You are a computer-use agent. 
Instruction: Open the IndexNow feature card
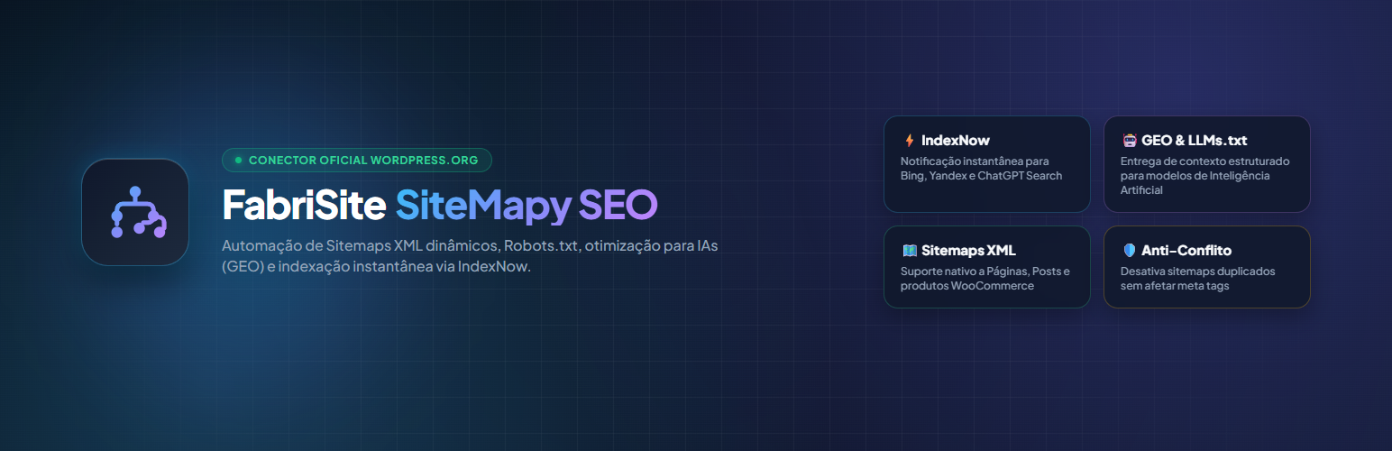click(x=986, y=164)
